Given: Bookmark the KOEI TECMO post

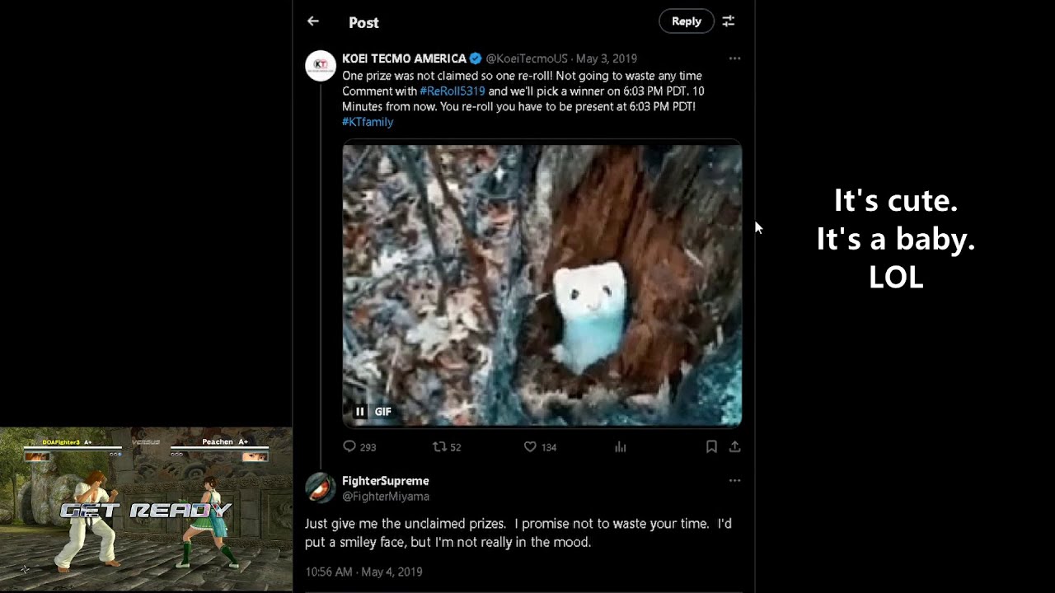Looking at the screenshot, I should click(711, 446).
